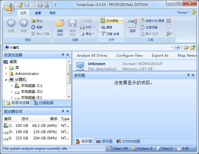Expand the Administrator tree node

[x=6, y=74]
